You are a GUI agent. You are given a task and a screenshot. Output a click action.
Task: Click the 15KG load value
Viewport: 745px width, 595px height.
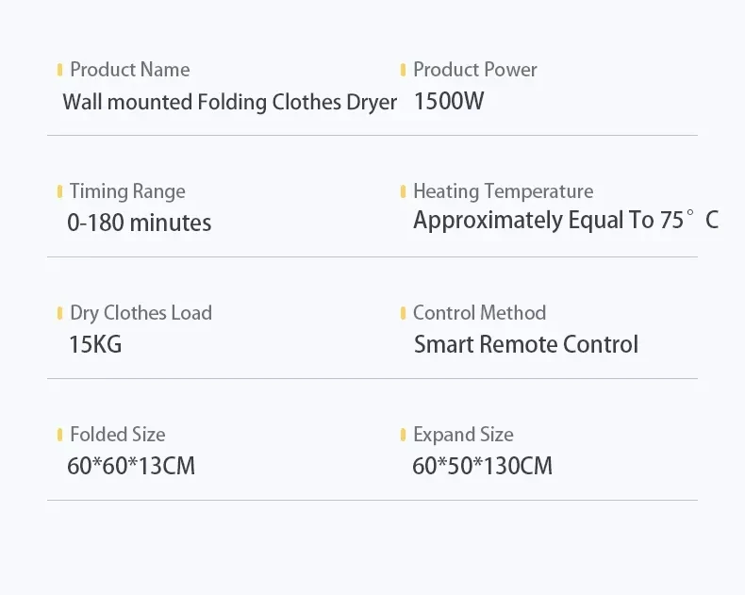tap(95, 345)
